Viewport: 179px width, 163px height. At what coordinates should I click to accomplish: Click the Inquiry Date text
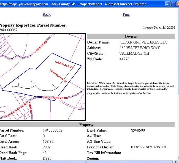click(x=159, y=28)
